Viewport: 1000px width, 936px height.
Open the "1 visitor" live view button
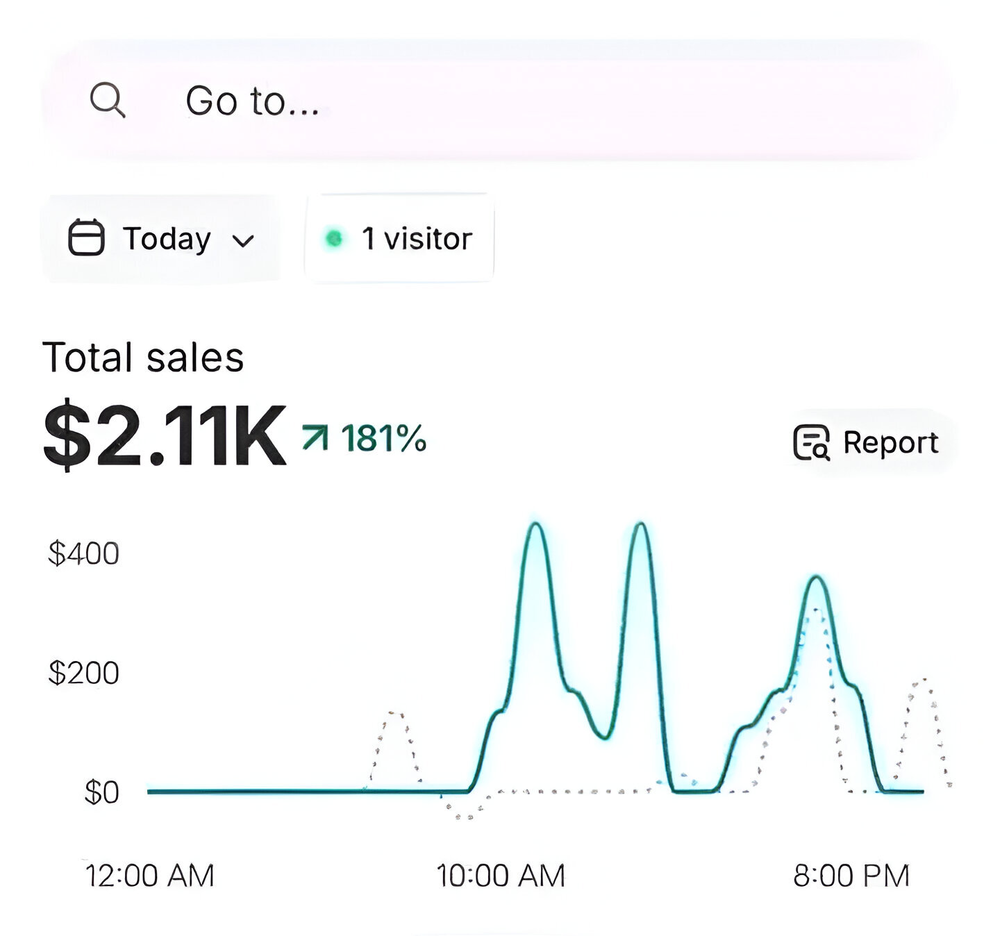399,238
